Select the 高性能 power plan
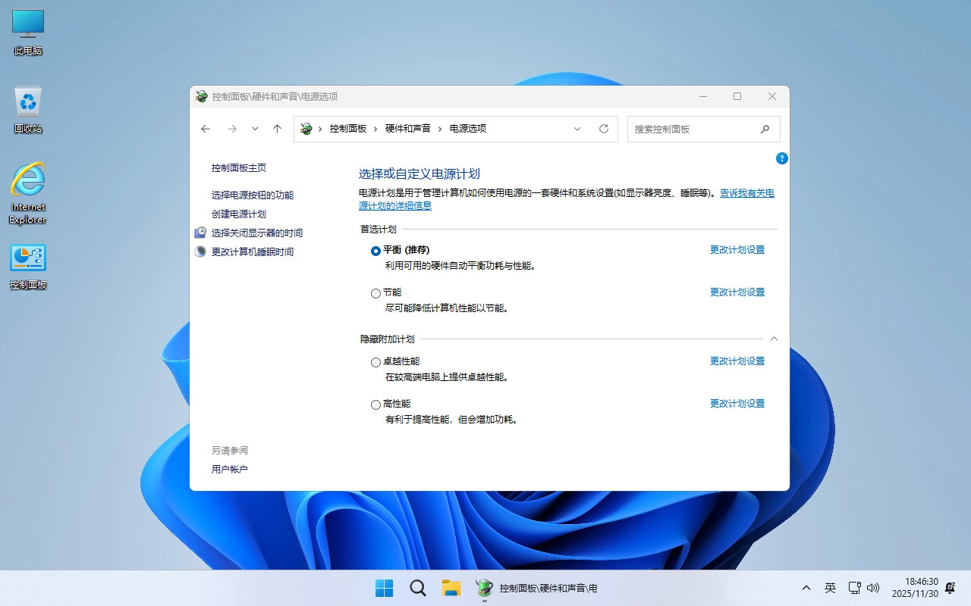This screenshot has width=971, height=606. point(376,404)
